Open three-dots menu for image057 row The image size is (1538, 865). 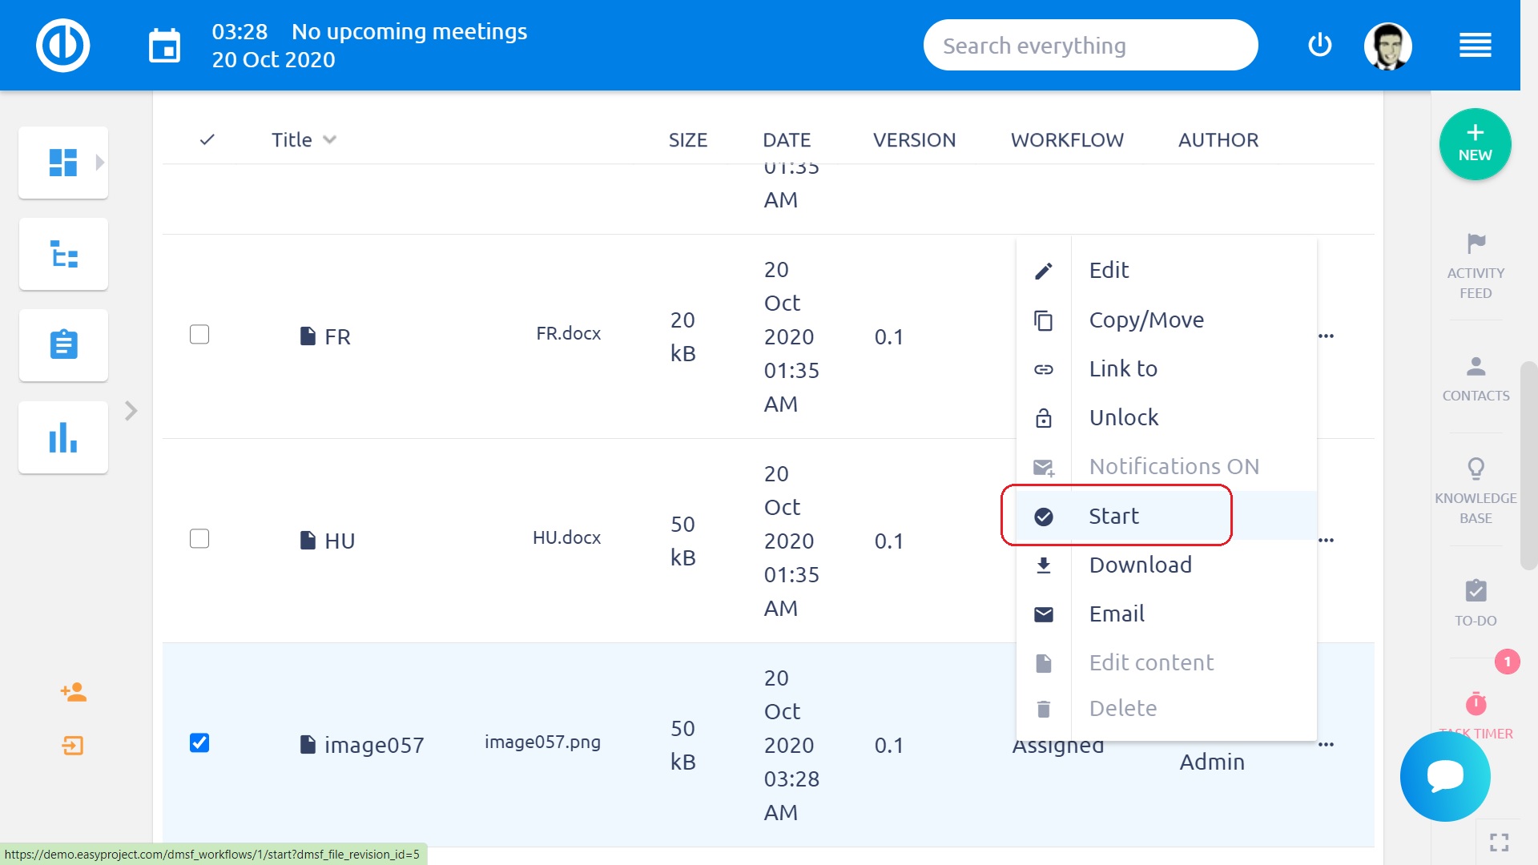[1326, 744]
